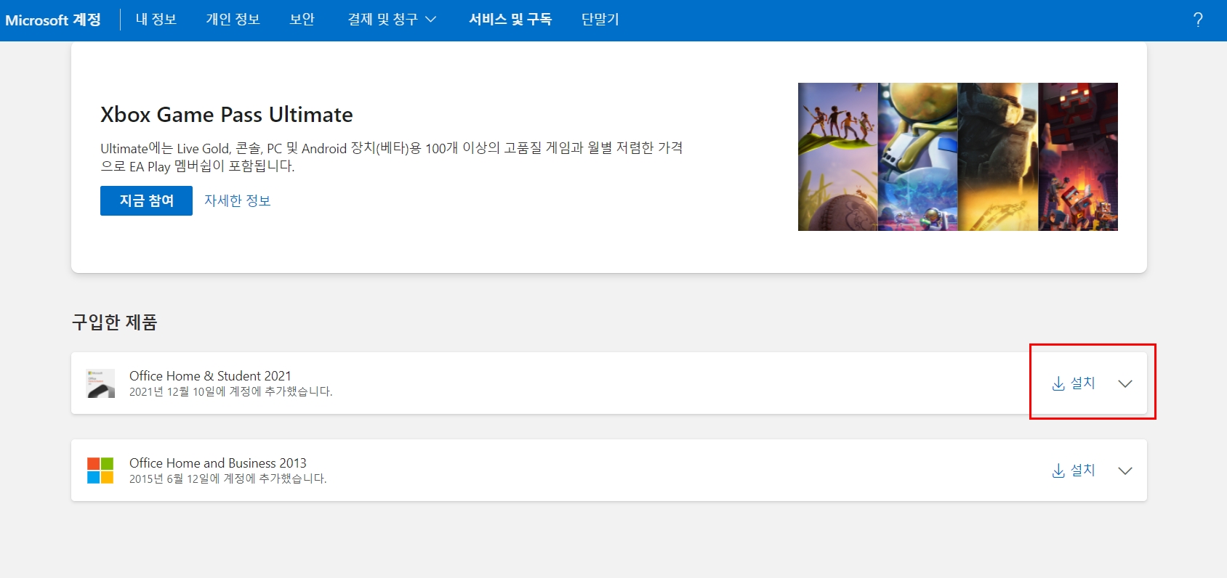
Task: Open the 개인 정보 tab
Action: point(233,20)
